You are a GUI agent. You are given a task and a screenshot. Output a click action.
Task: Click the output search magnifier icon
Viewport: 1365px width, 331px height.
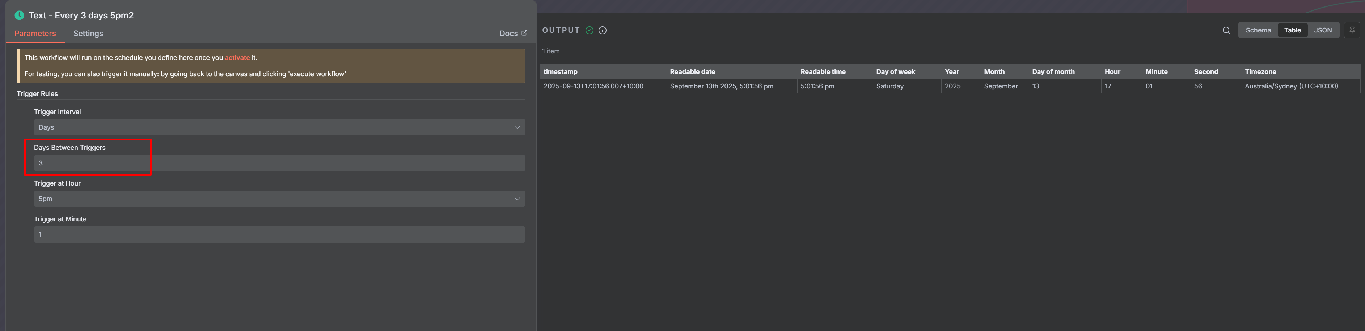(x=1226, y=30)
